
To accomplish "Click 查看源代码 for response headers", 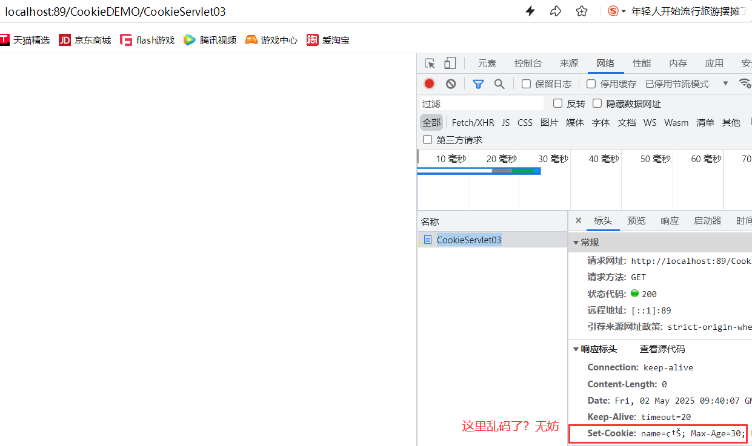I will point(662,349).
